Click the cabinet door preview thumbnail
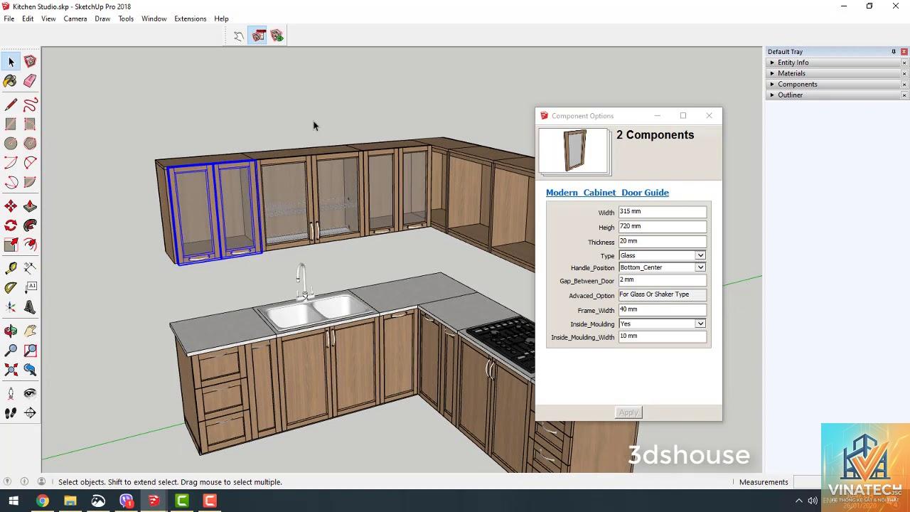 [x=574, y=151]
